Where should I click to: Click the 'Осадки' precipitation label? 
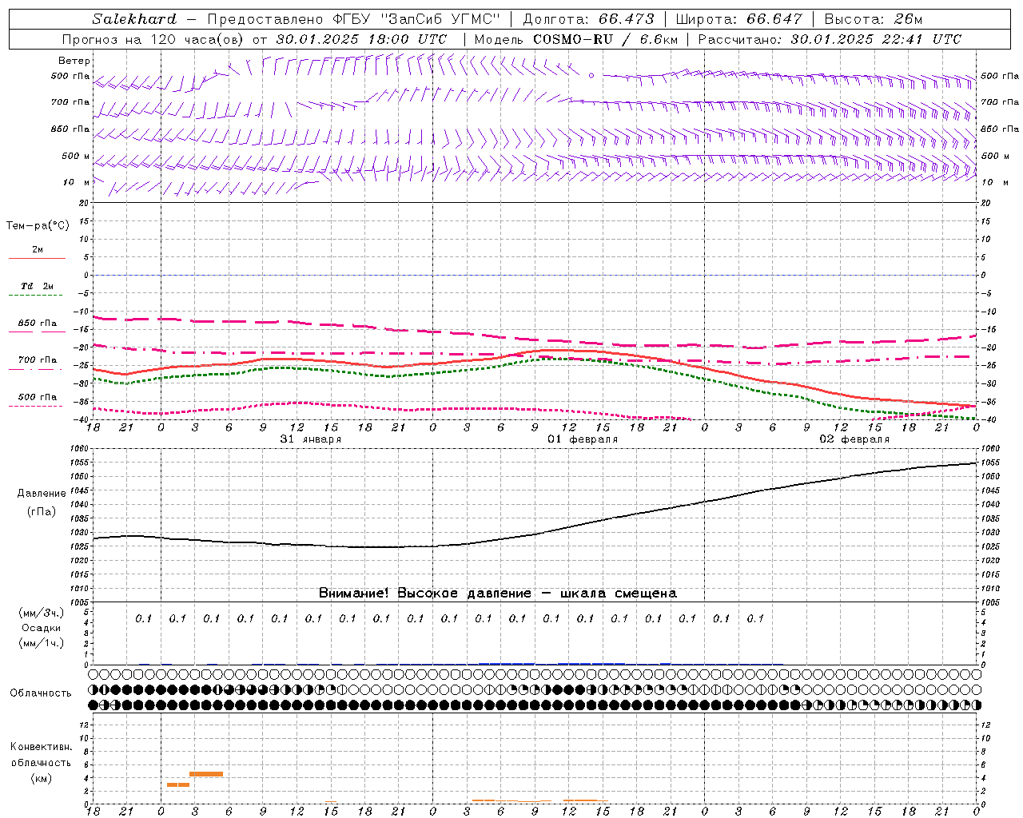(x=42, y=628)
